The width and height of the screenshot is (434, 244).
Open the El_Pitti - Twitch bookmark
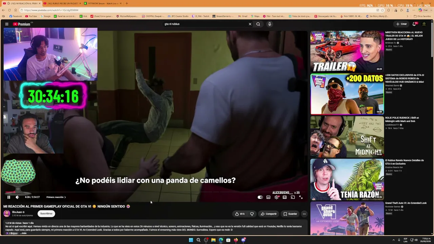click(x=200, y=16)
